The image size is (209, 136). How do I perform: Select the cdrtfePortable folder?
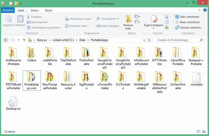50,56
